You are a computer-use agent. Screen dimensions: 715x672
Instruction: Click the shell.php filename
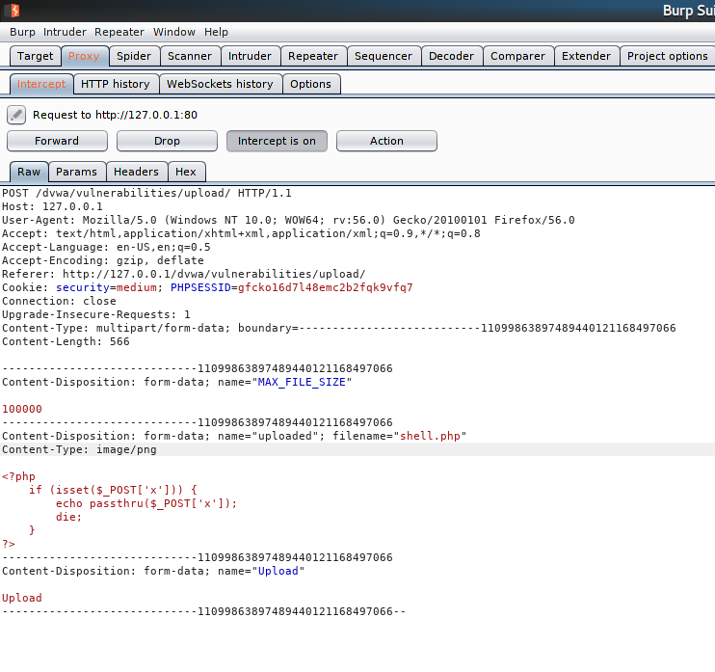(430, 436)
